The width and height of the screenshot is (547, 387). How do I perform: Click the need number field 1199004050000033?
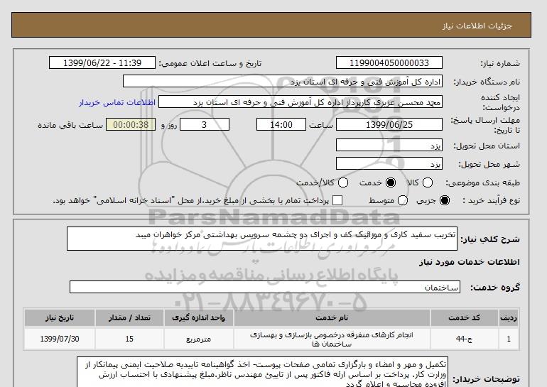tap(389, 62)
